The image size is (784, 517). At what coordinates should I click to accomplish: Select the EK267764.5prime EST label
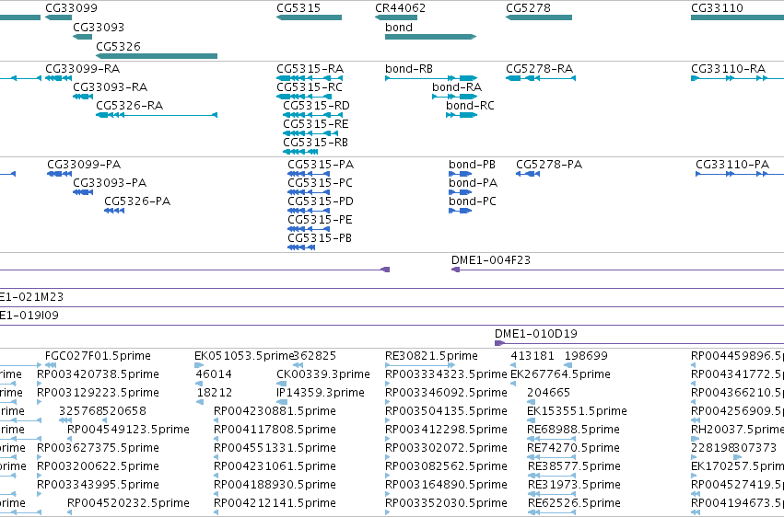pyautogui.click(x=560, y=374)
